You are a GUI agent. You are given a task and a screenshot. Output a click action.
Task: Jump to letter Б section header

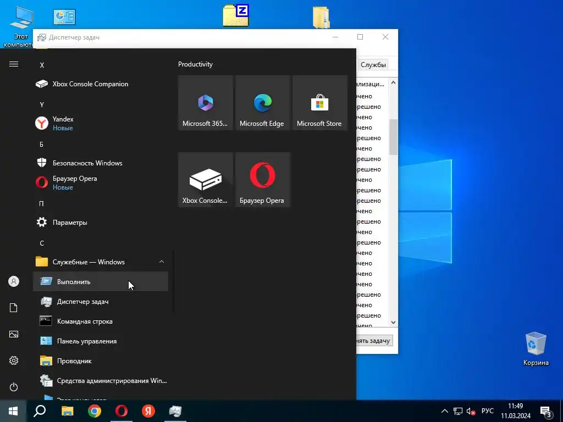pos(42,145)
